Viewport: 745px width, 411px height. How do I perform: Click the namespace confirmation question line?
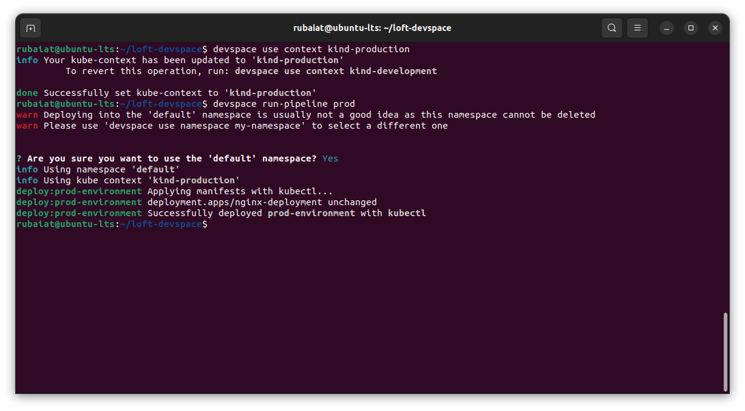pos(166,158)
